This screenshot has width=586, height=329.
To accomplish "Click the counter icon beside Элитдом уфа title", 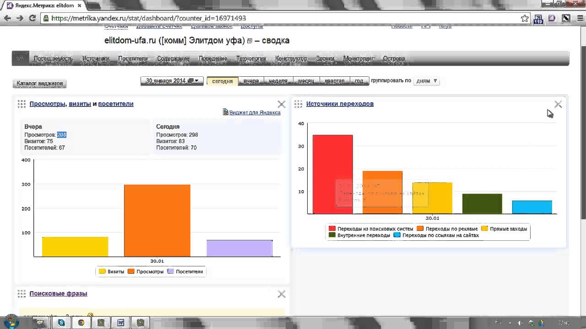I will coord(250,41).
